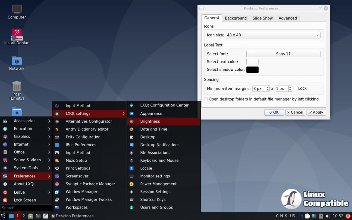
Task: Open the terminal launcher in the taskbar
Action: [x=38, y=216]
